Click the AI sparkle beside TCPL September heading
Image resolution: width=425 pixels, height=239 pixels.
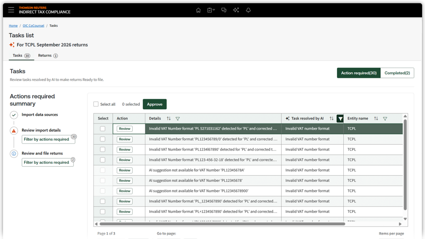pyautogui.click(x=12, y=45)
